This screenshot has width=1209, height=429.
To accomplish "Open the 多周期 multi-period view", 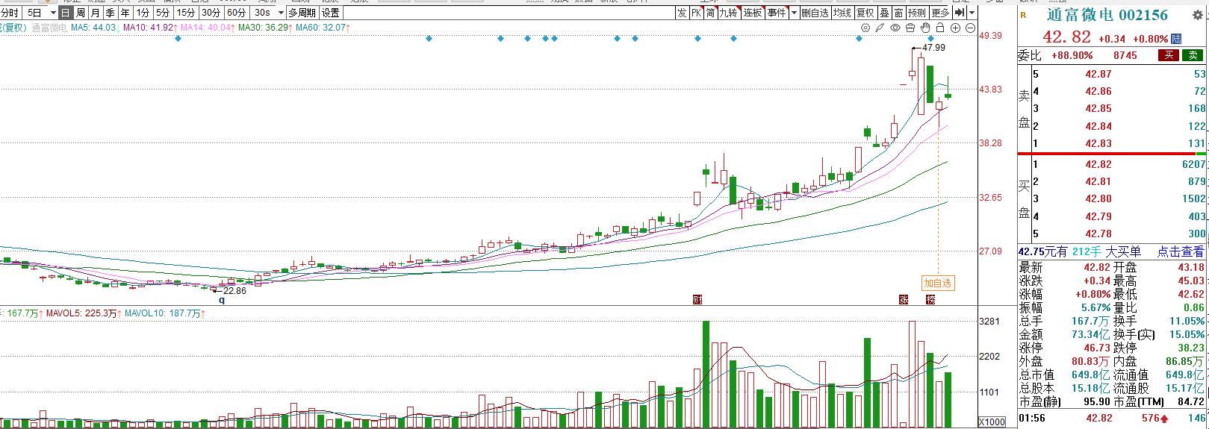I will coord(302,13).
